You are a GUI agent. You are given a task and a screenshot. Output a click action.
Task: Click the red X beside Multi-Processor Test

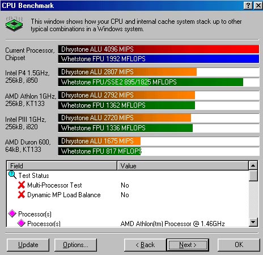(x=22, y=185)
